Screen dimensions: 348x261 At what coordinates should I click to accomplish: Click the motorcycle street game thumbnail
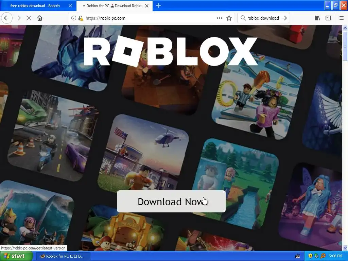click(x=53, y=136)
